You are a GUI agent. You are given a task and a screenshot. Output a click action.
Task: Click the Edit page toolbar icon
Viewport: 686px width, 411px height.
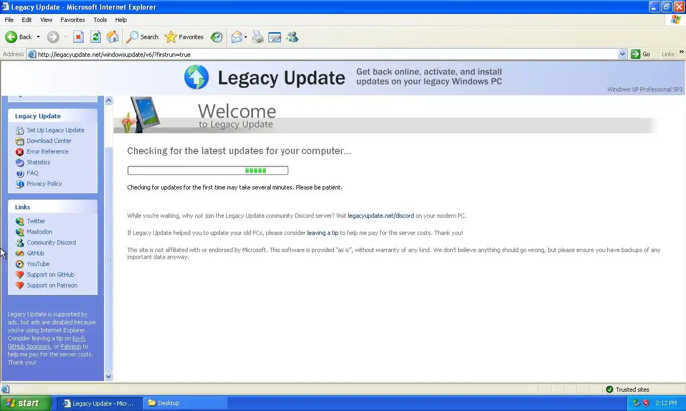click(274, 37)
